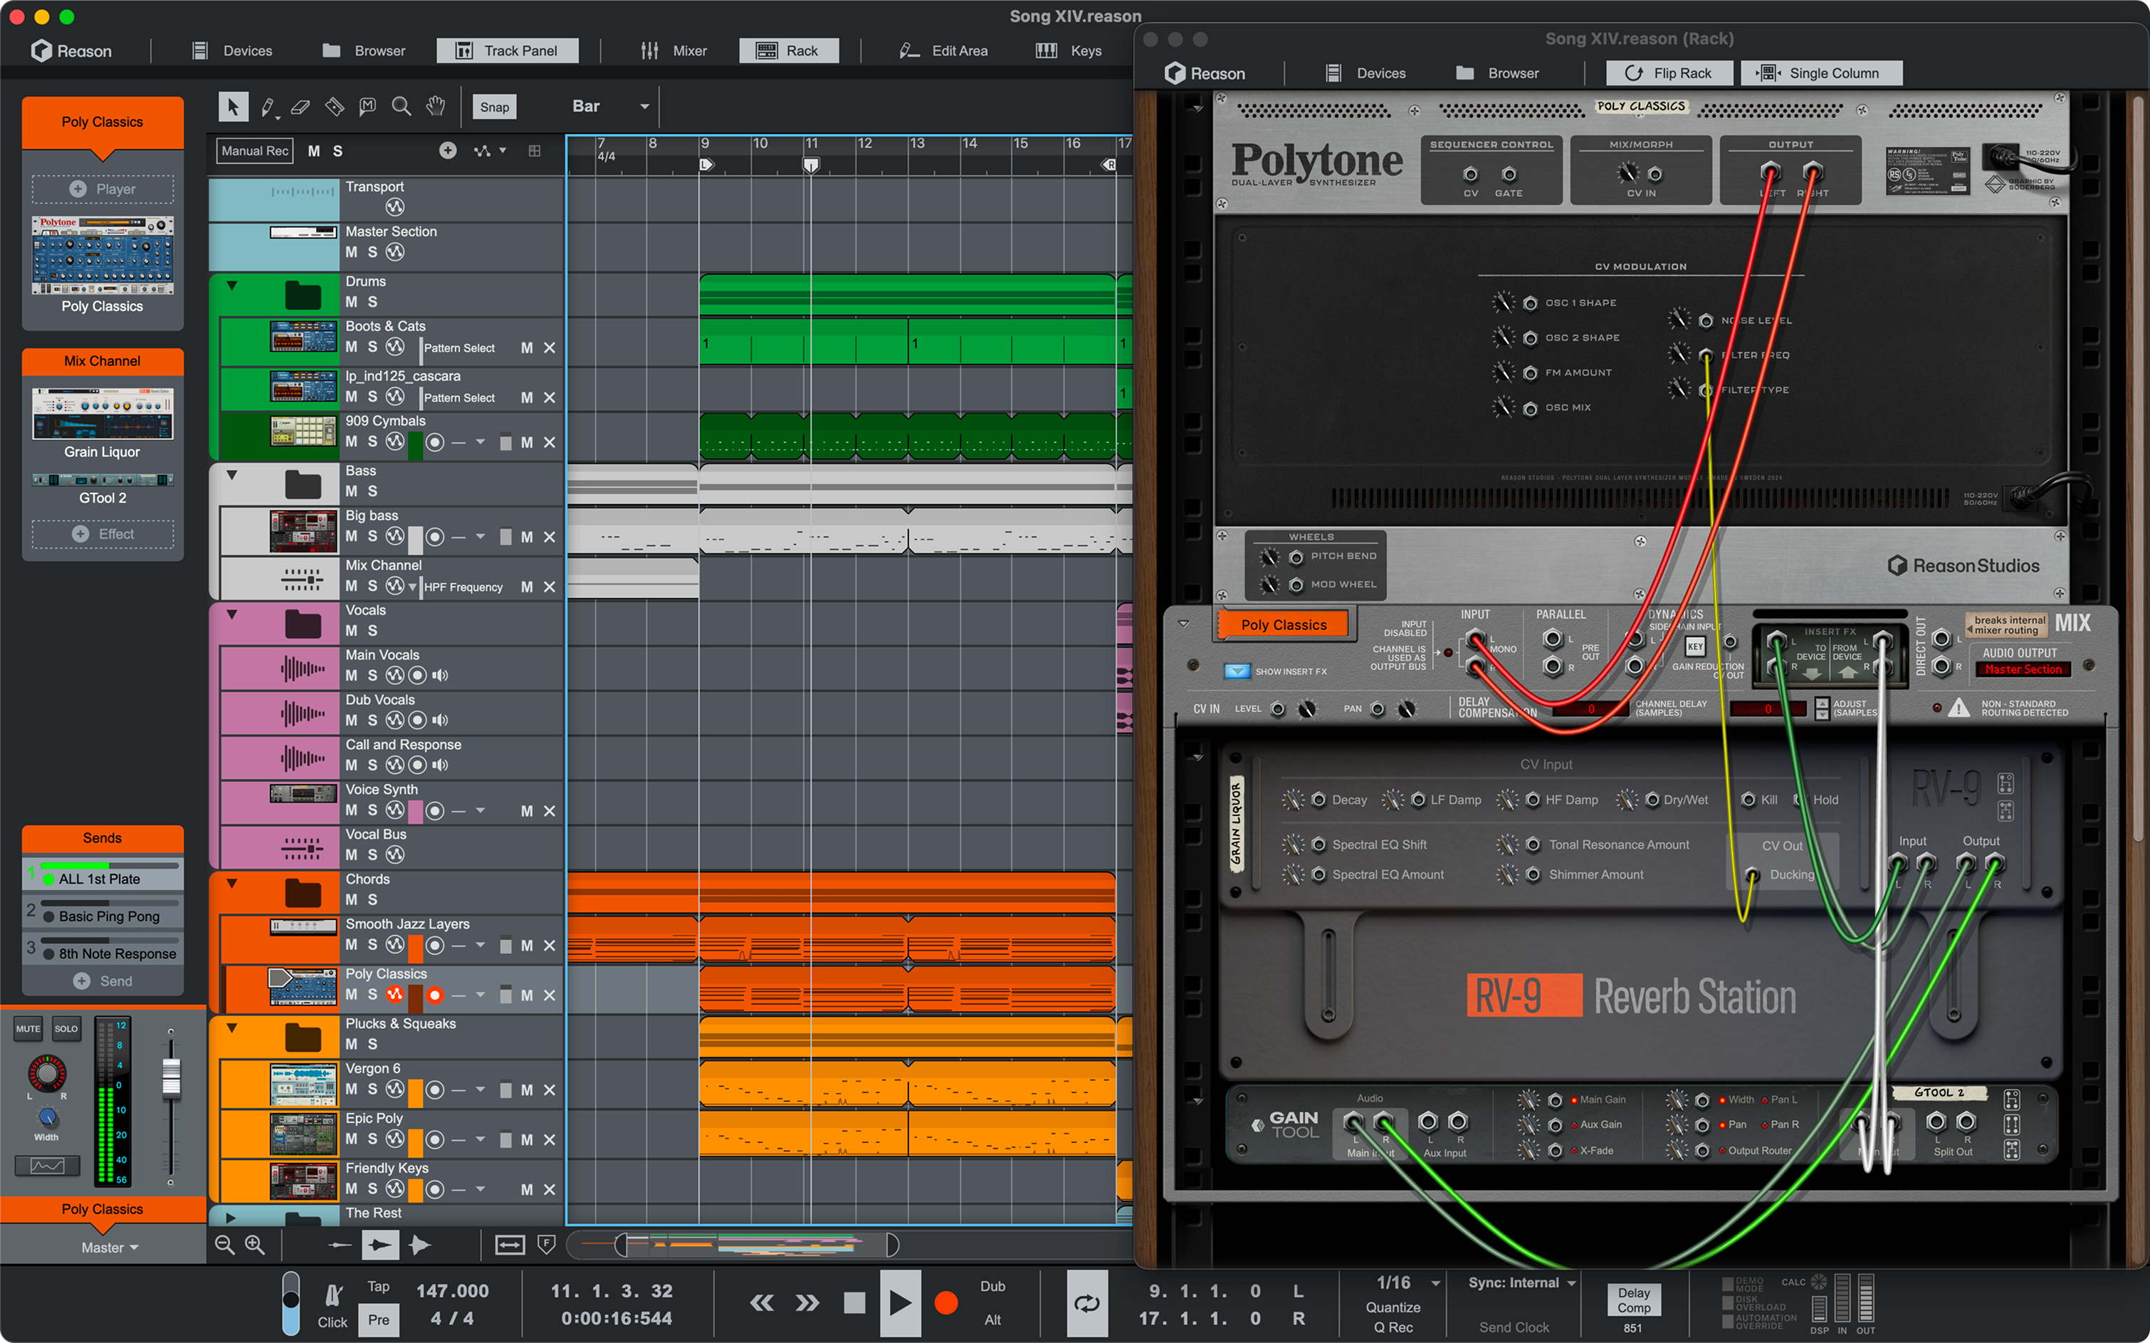Click the Manual Rec button
This screenshot has width=2150, height=1343.
(255, 151)
